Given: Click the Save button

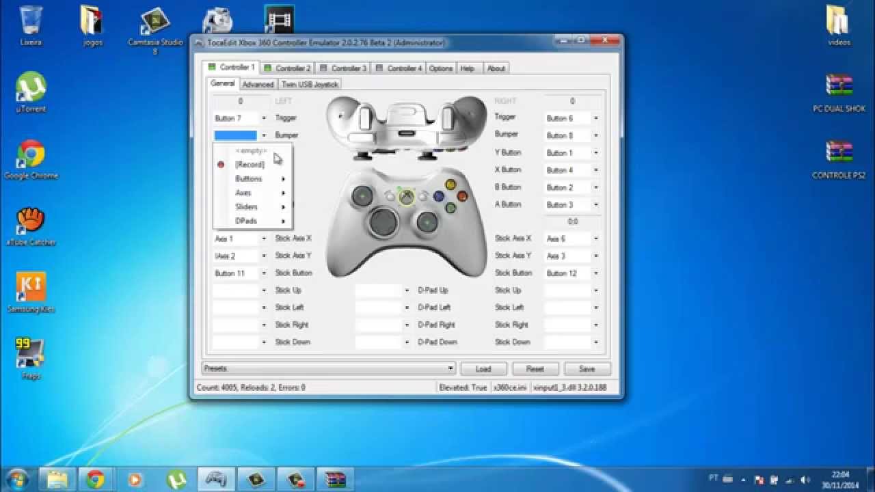Looking at the screenshot, I should click(587, 368).
